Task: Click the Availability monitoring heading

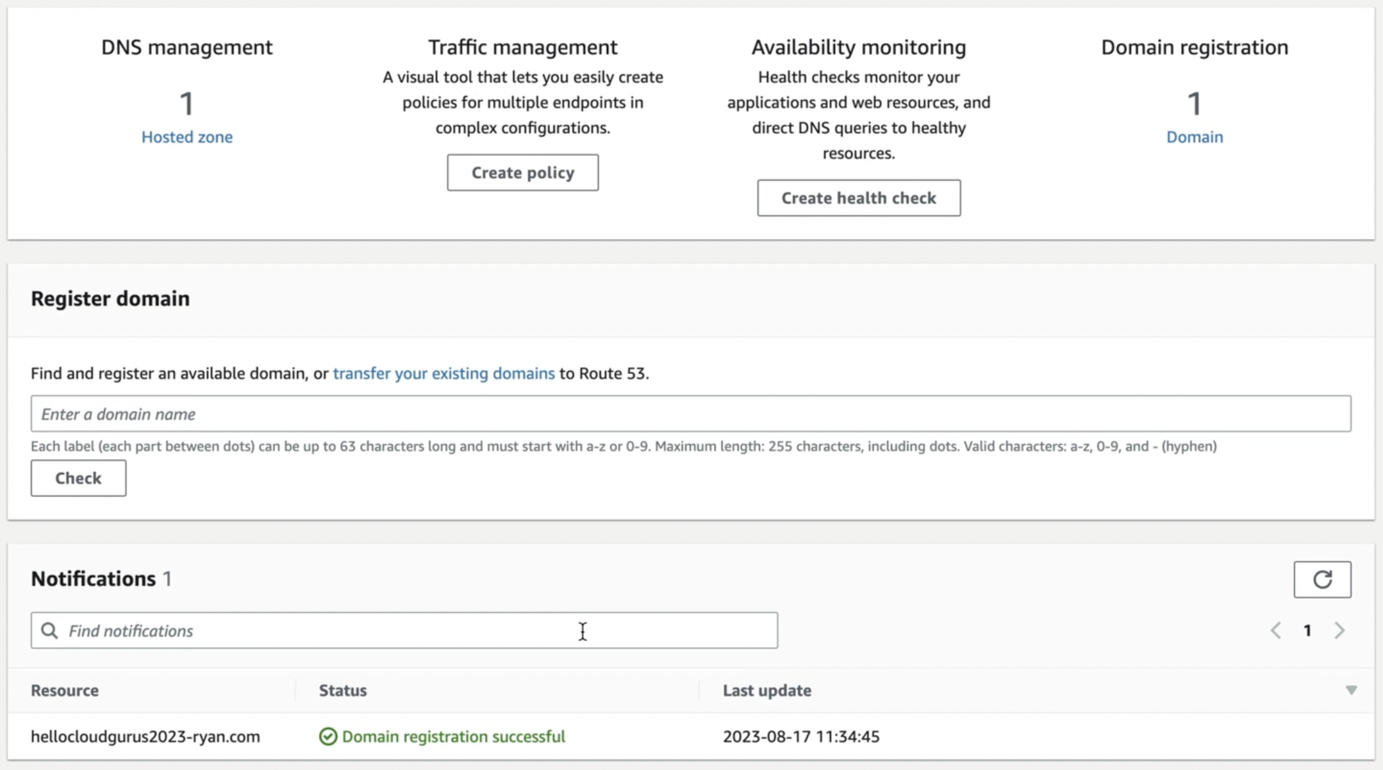Action: tap(859, 47)
